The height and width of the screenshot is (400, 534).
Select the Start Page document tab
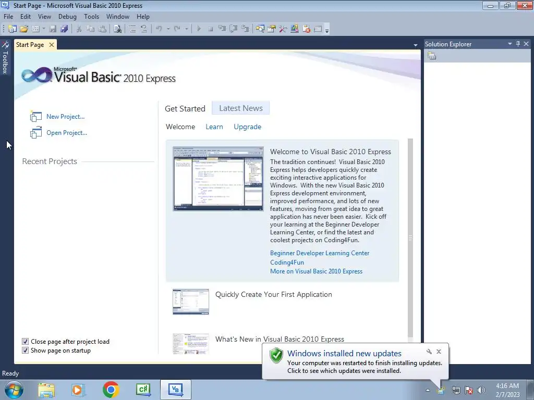click(30, 45)
